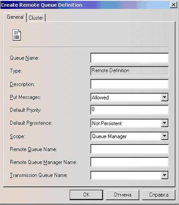179x205 pixels.
Task: Close the Create Remote Queue Definition dialog
Action: coord(174,4)
